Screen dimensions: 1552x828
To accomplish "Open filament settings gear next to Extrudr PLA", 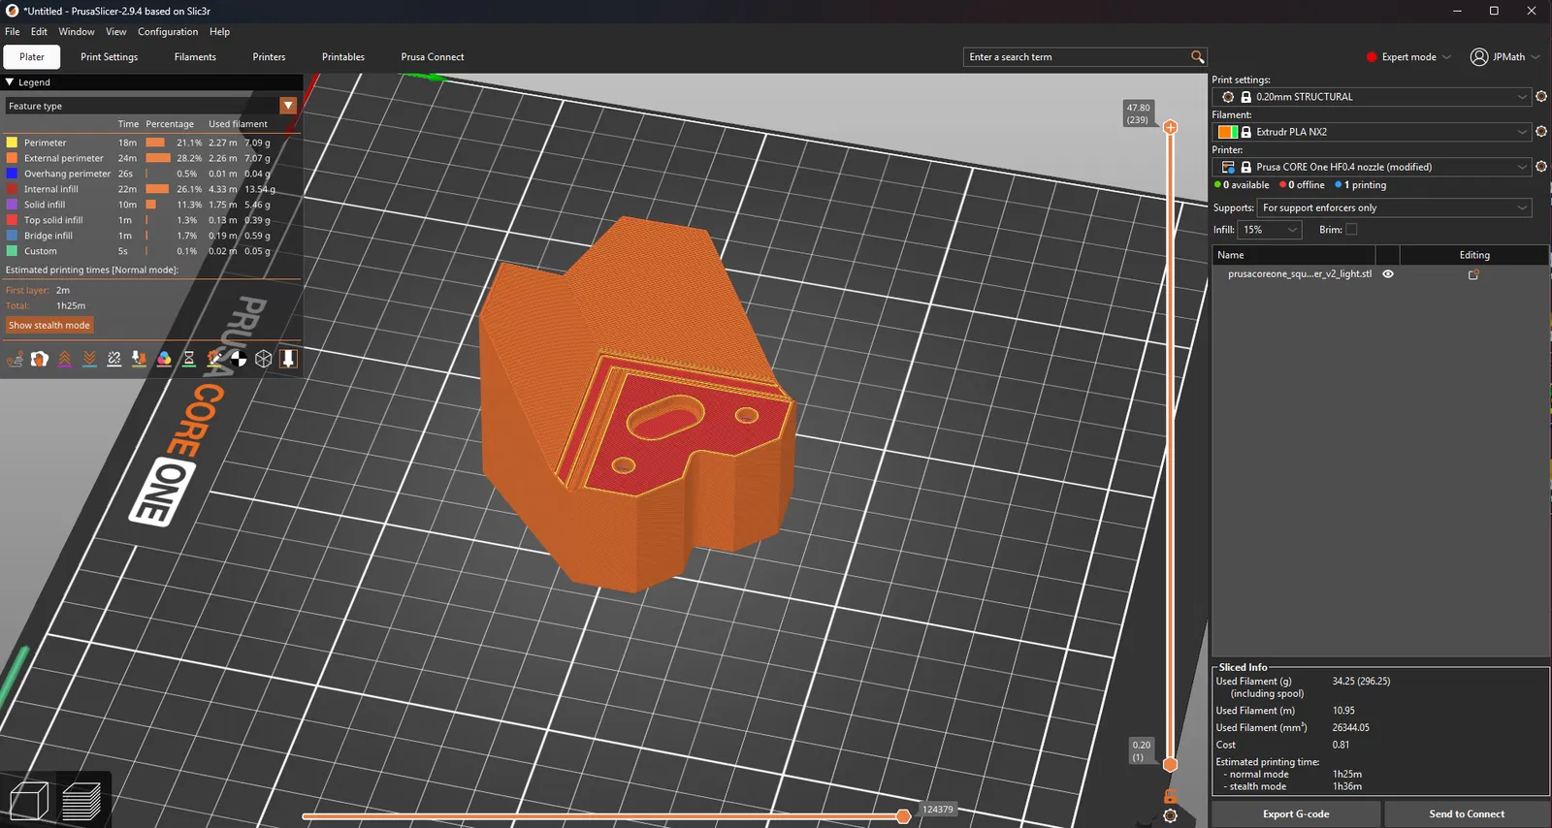I will pyautogui.click(x=1540, y=132).
